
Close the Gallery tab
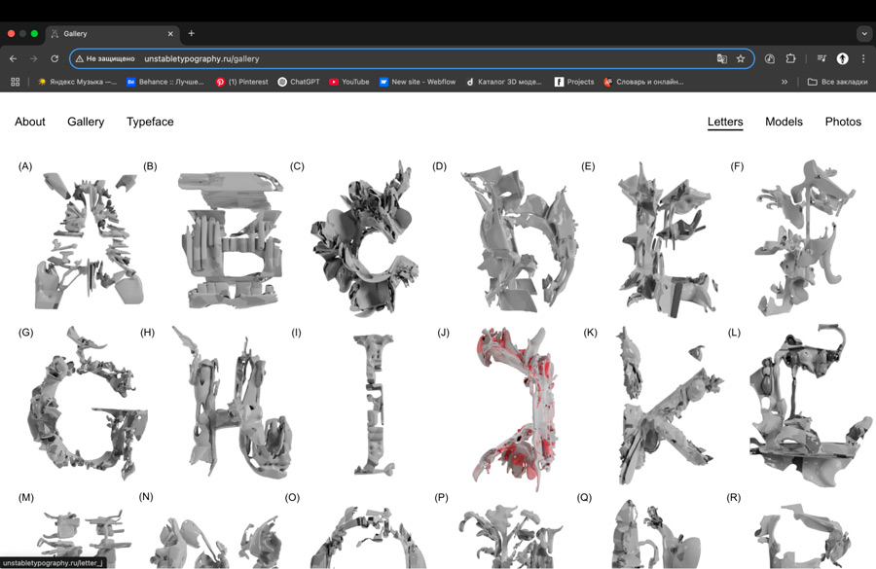click(x=170, y=33)
